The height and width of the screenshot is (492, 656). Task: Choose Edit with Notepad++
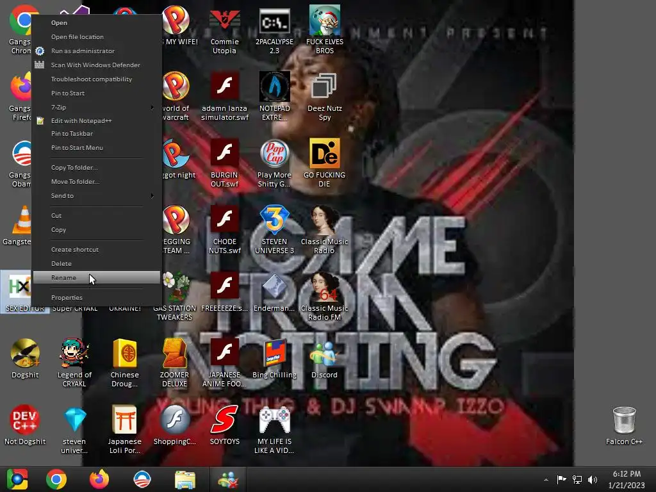(97, 120)
